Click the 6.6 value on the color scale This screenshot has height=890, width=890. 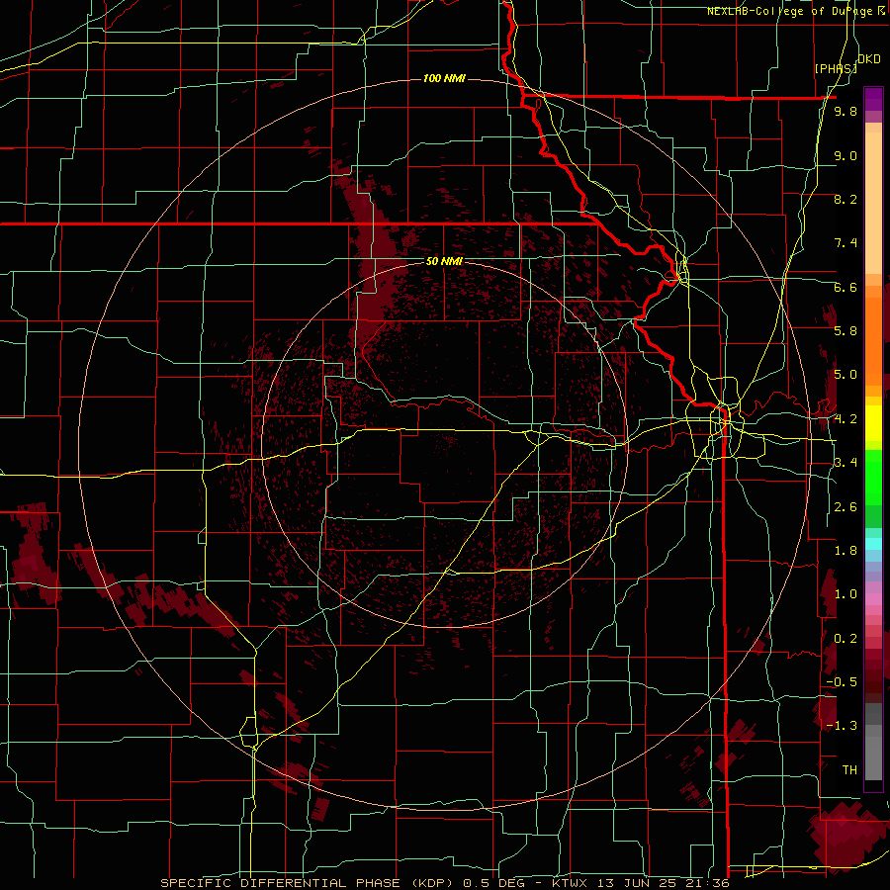(x=845, y=287)
